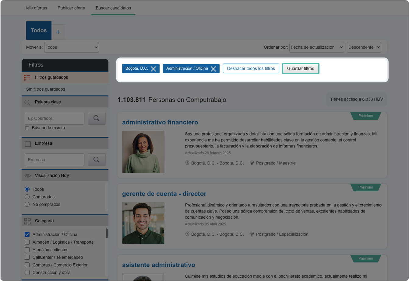
Task: Switch to the Mis ofertas tab
Action: [x=37, y=8]
